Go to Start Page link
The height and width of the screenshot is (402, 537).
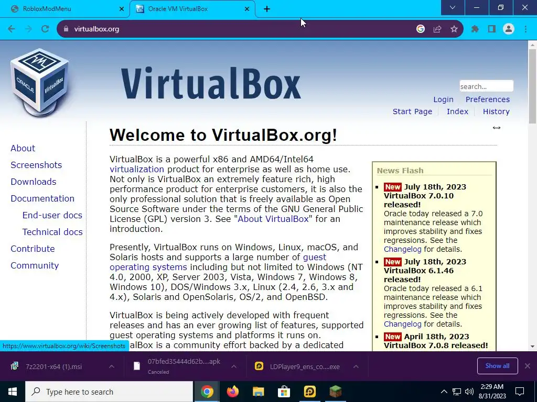pyautogui.click(x=412, y=112)
